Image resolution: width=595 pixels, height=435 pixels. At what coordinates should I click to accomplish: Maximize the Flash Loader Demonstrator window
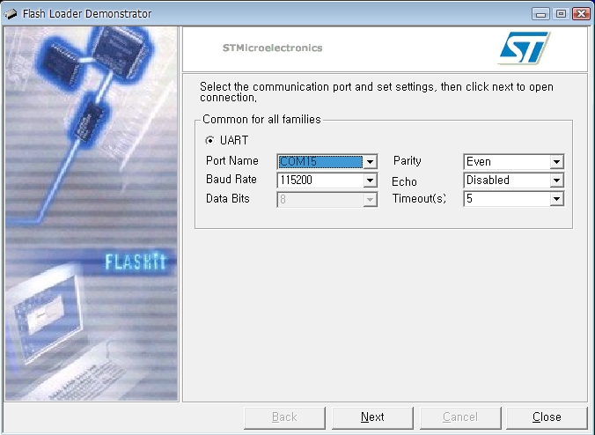click(561, 14)
